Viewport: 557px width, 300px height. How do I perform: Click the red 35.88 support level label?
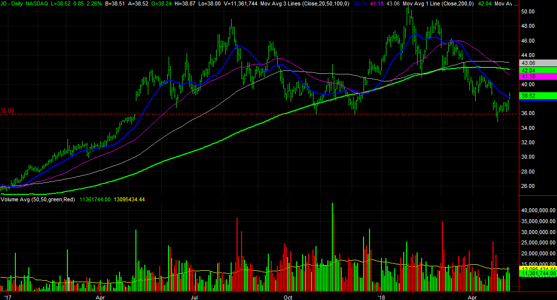7,111
